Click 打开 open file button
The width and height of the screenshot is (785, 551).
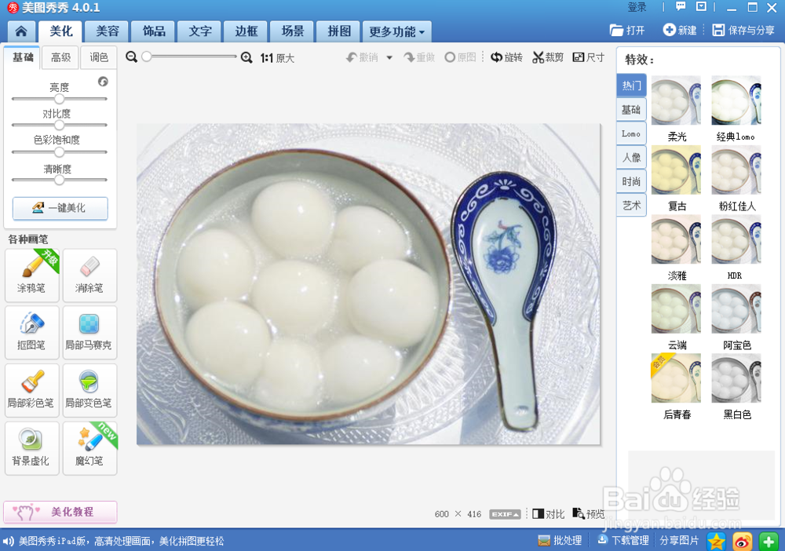pyautogui.click(x=627, y=31)
